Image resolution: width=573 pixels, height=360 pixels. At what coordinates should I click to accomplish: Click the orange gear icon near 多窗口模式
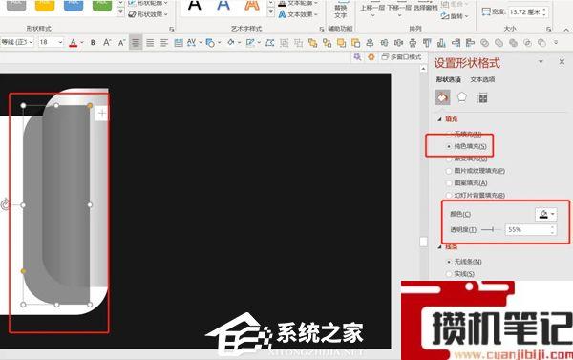pyautogui.click(x=371, y=57)
